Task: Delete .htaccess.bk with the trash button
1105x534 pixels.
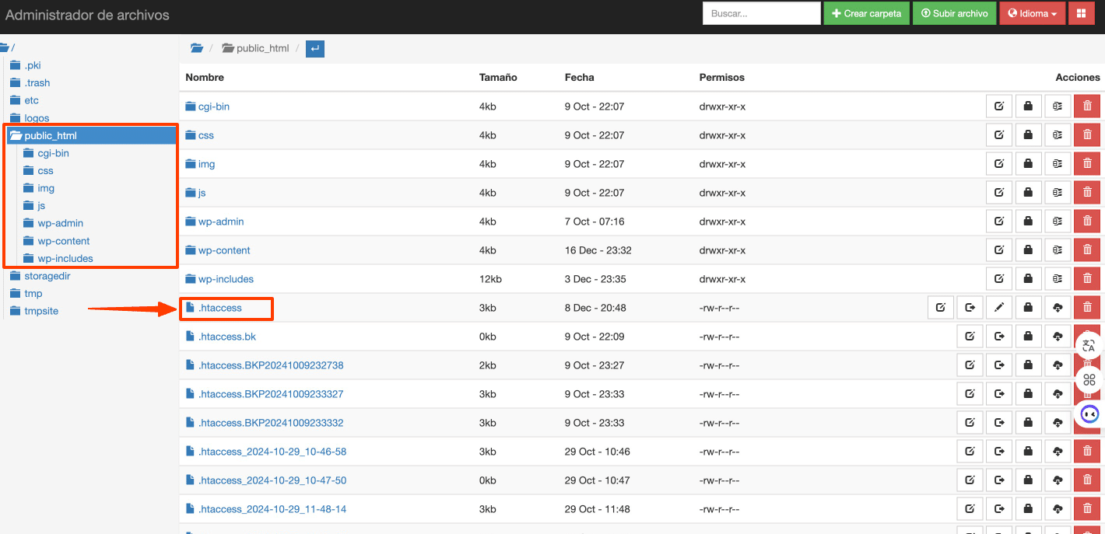Action: click(x=1087, y=337)
